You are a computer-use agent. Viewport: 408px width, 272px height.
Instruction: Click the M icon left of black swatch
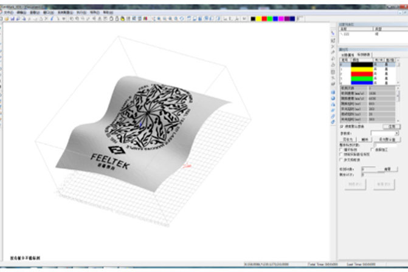point(244,19)
